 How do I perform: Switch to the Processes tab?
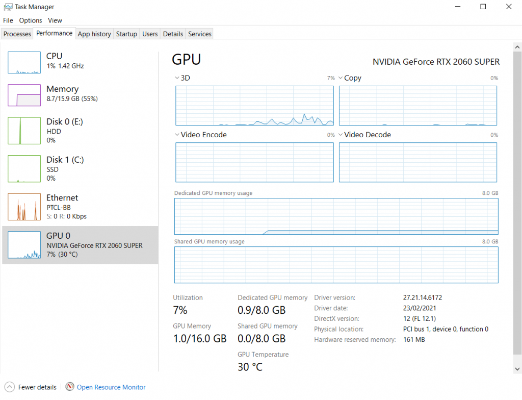17,34
